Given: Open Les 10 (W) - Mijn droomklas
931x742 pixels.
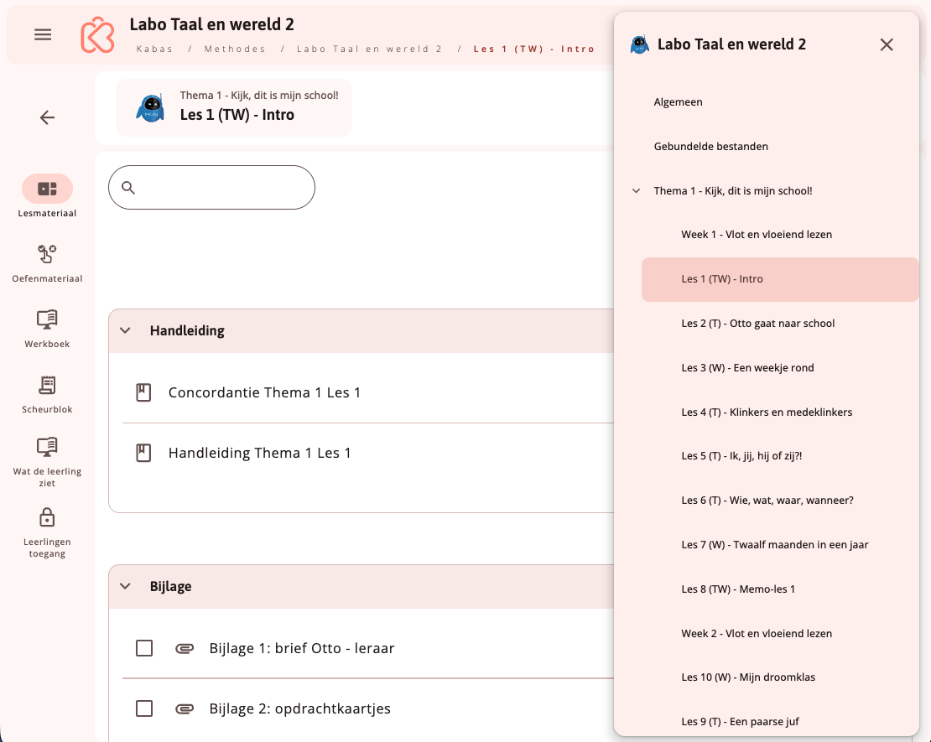Looking at the screenshot, I should pos(748,677).
